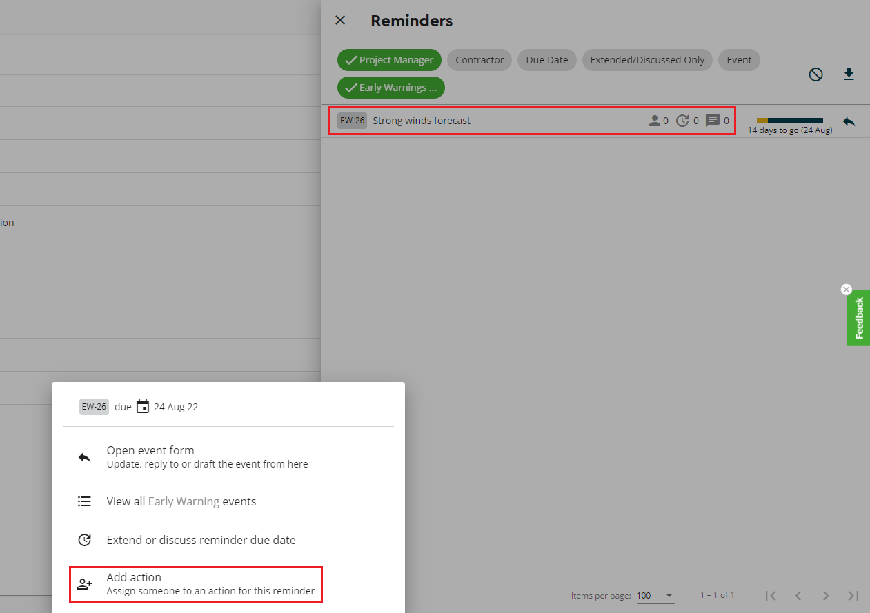Click the EW-26 days-to-go progress bar
The height and width of the screenshot is (613, 870).
click(789, 121)
